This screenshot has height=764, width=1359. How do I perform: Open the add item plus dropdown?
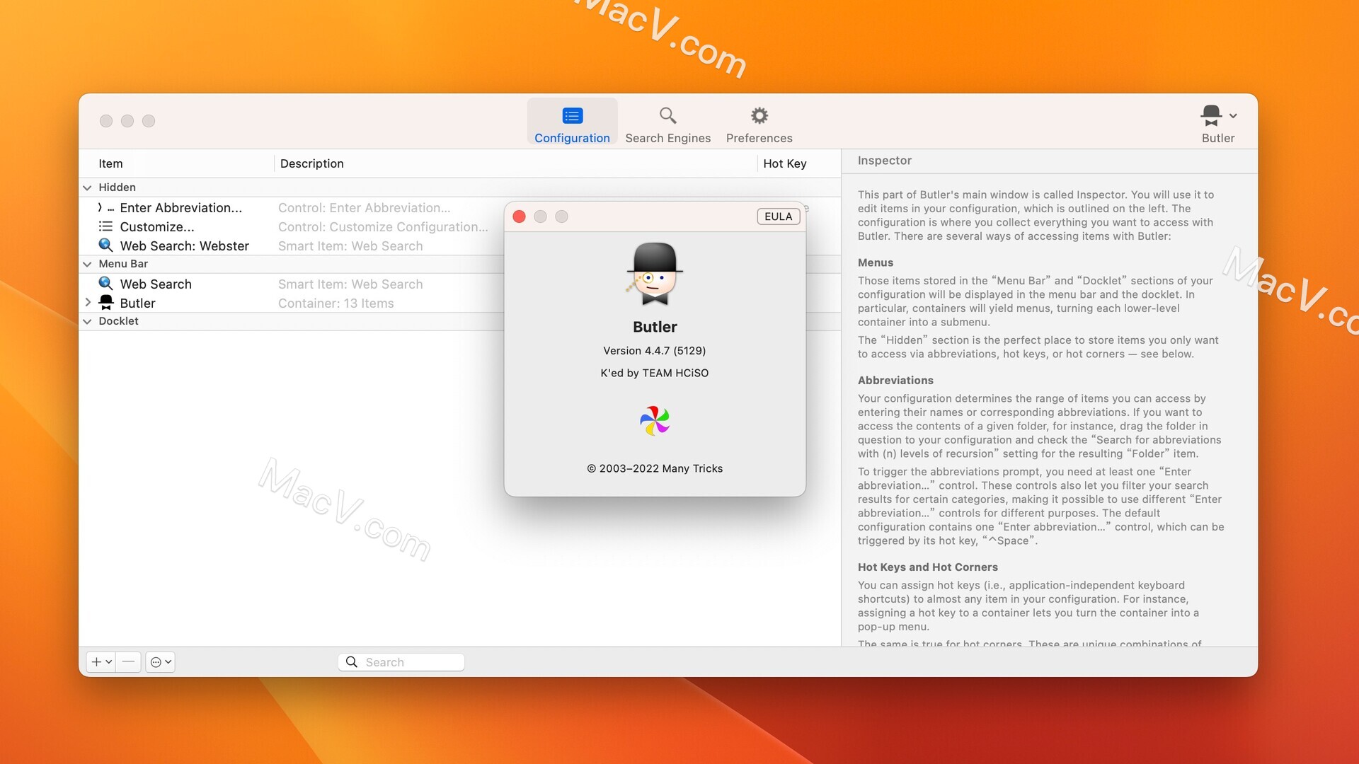(101, 661)
